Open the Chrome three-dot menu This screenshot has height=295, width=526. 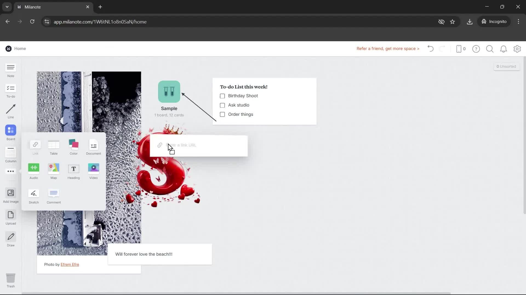(x=518, y=22)
